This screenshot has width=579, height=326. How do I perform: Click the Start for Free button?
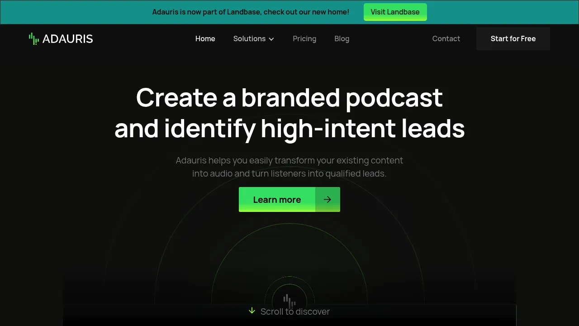click(513, 38)
